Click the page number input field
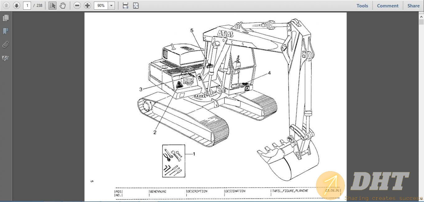This screenshot has width=424, height=202. (27, 5)
